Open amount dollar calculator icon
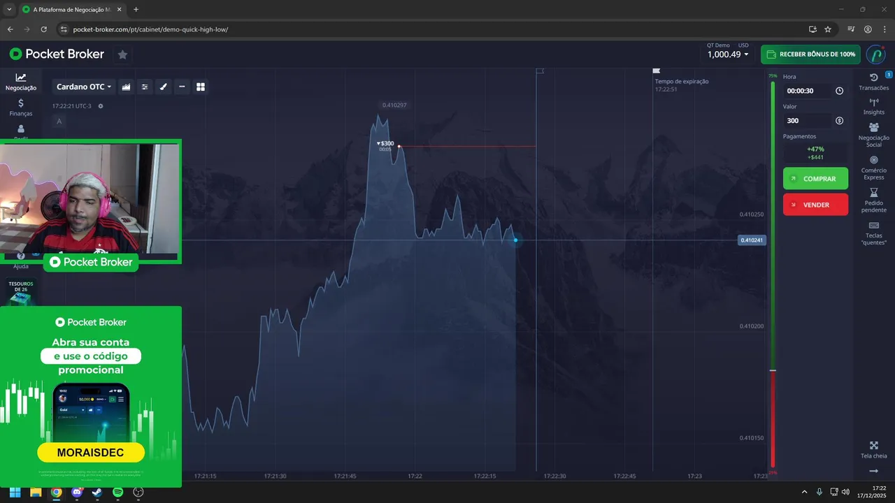The height and width of the screenshot is (503, 895). point(839,121)
